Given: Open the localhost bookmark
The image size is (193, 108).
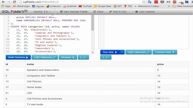Looking at the screenshot, I should point(70,6).
